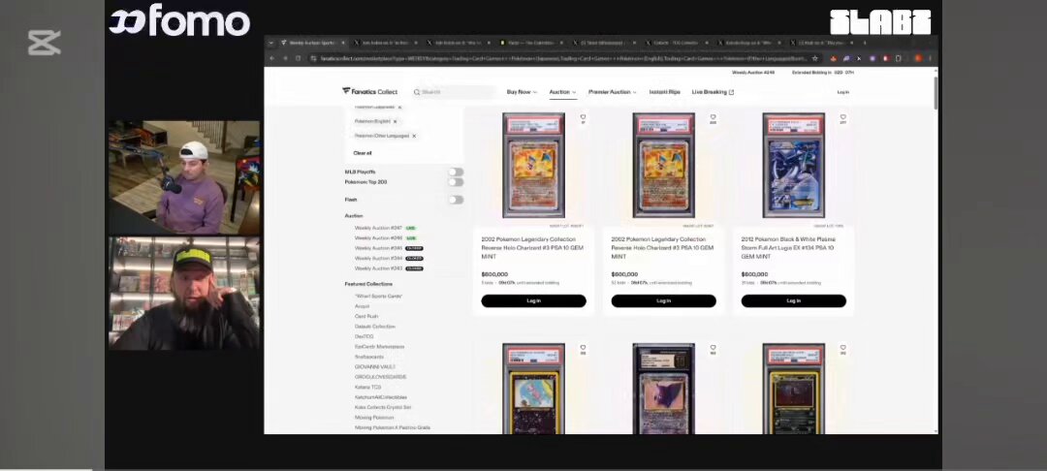
Task: Open the Instant Rips page
Action: (x=664, y=92)
